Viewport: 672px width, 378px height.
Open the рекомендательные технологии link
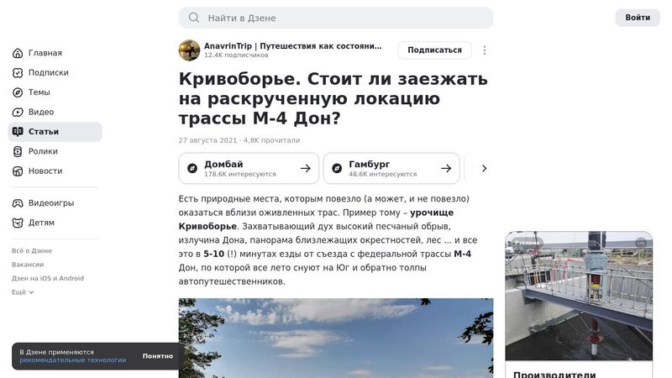click(73, 360)
